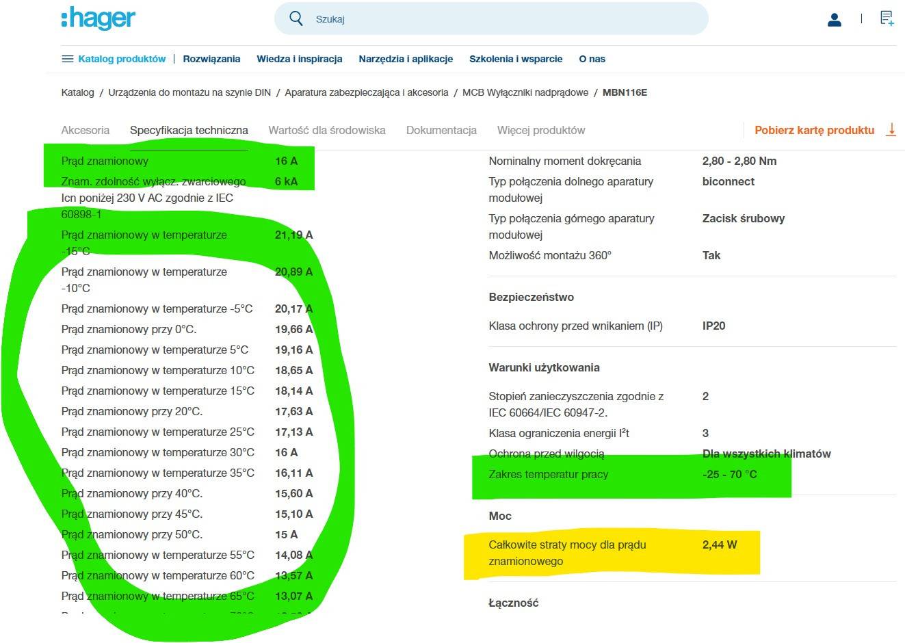Switch to the Akcesoria tab

[86, 130]
